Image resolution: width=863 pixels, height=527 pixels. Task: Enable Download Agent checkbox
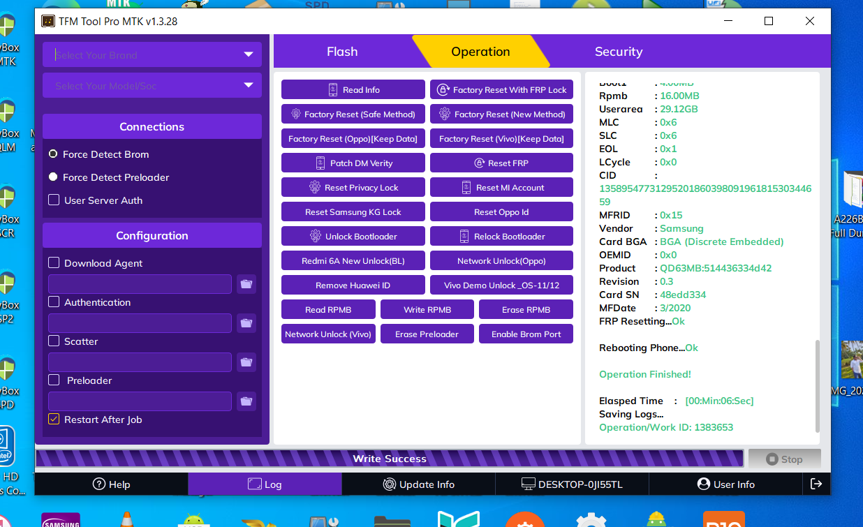[54, 263]
